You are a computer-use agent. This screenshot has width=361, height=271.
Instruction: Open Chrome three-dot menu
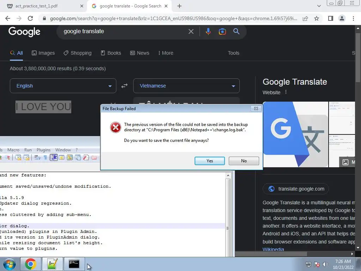[353, 18]
